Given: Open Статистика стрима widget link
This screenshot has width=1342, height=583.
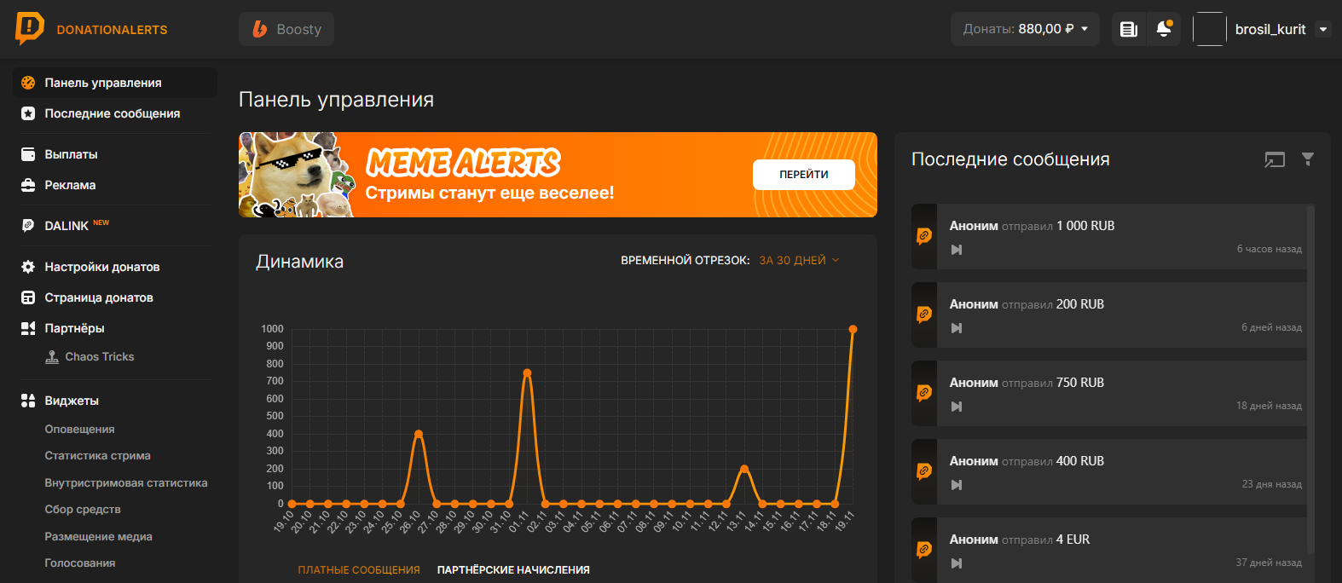Looking at the screenshot, I should coord(97,456).
